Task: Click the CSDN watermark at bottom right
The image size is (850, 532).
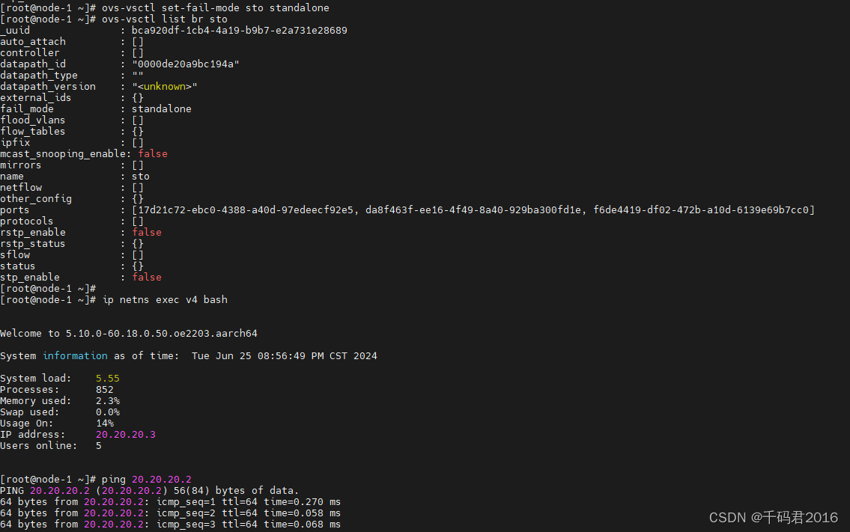Action: coord(773,518)
